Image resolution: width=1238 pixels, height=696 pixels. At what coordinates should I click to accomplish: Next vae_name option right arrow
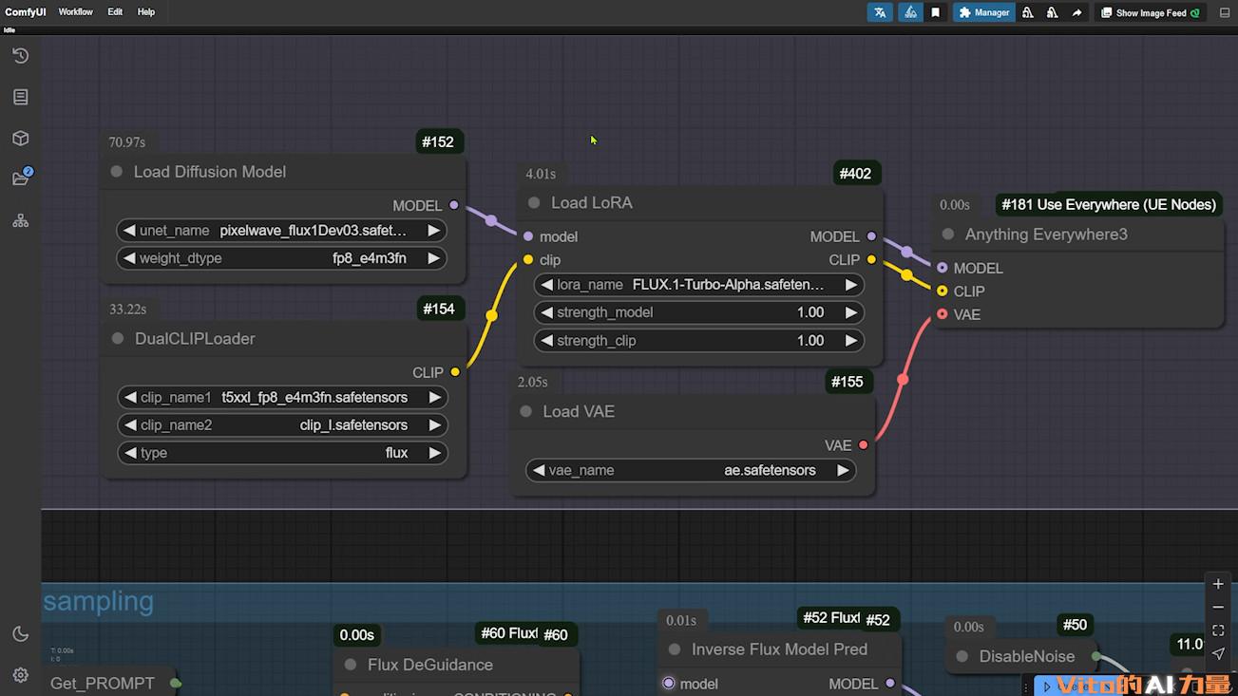[x=843, y=470]
